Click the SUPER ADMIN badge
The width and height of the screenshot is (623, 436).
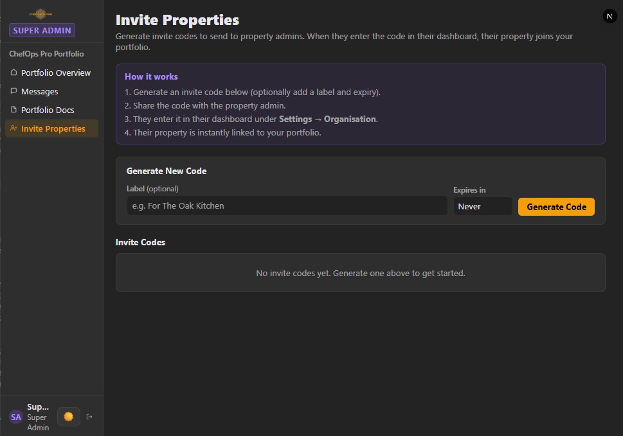[x=42, y=30]
